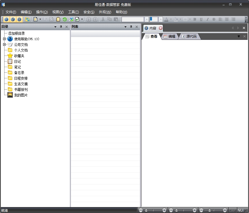Click the green history refresh icon

(x=64, y=19)
